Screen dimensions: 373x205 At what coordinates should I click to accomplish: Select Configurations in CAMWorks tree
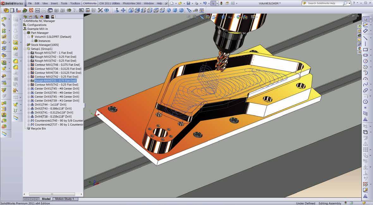(37, 25)
